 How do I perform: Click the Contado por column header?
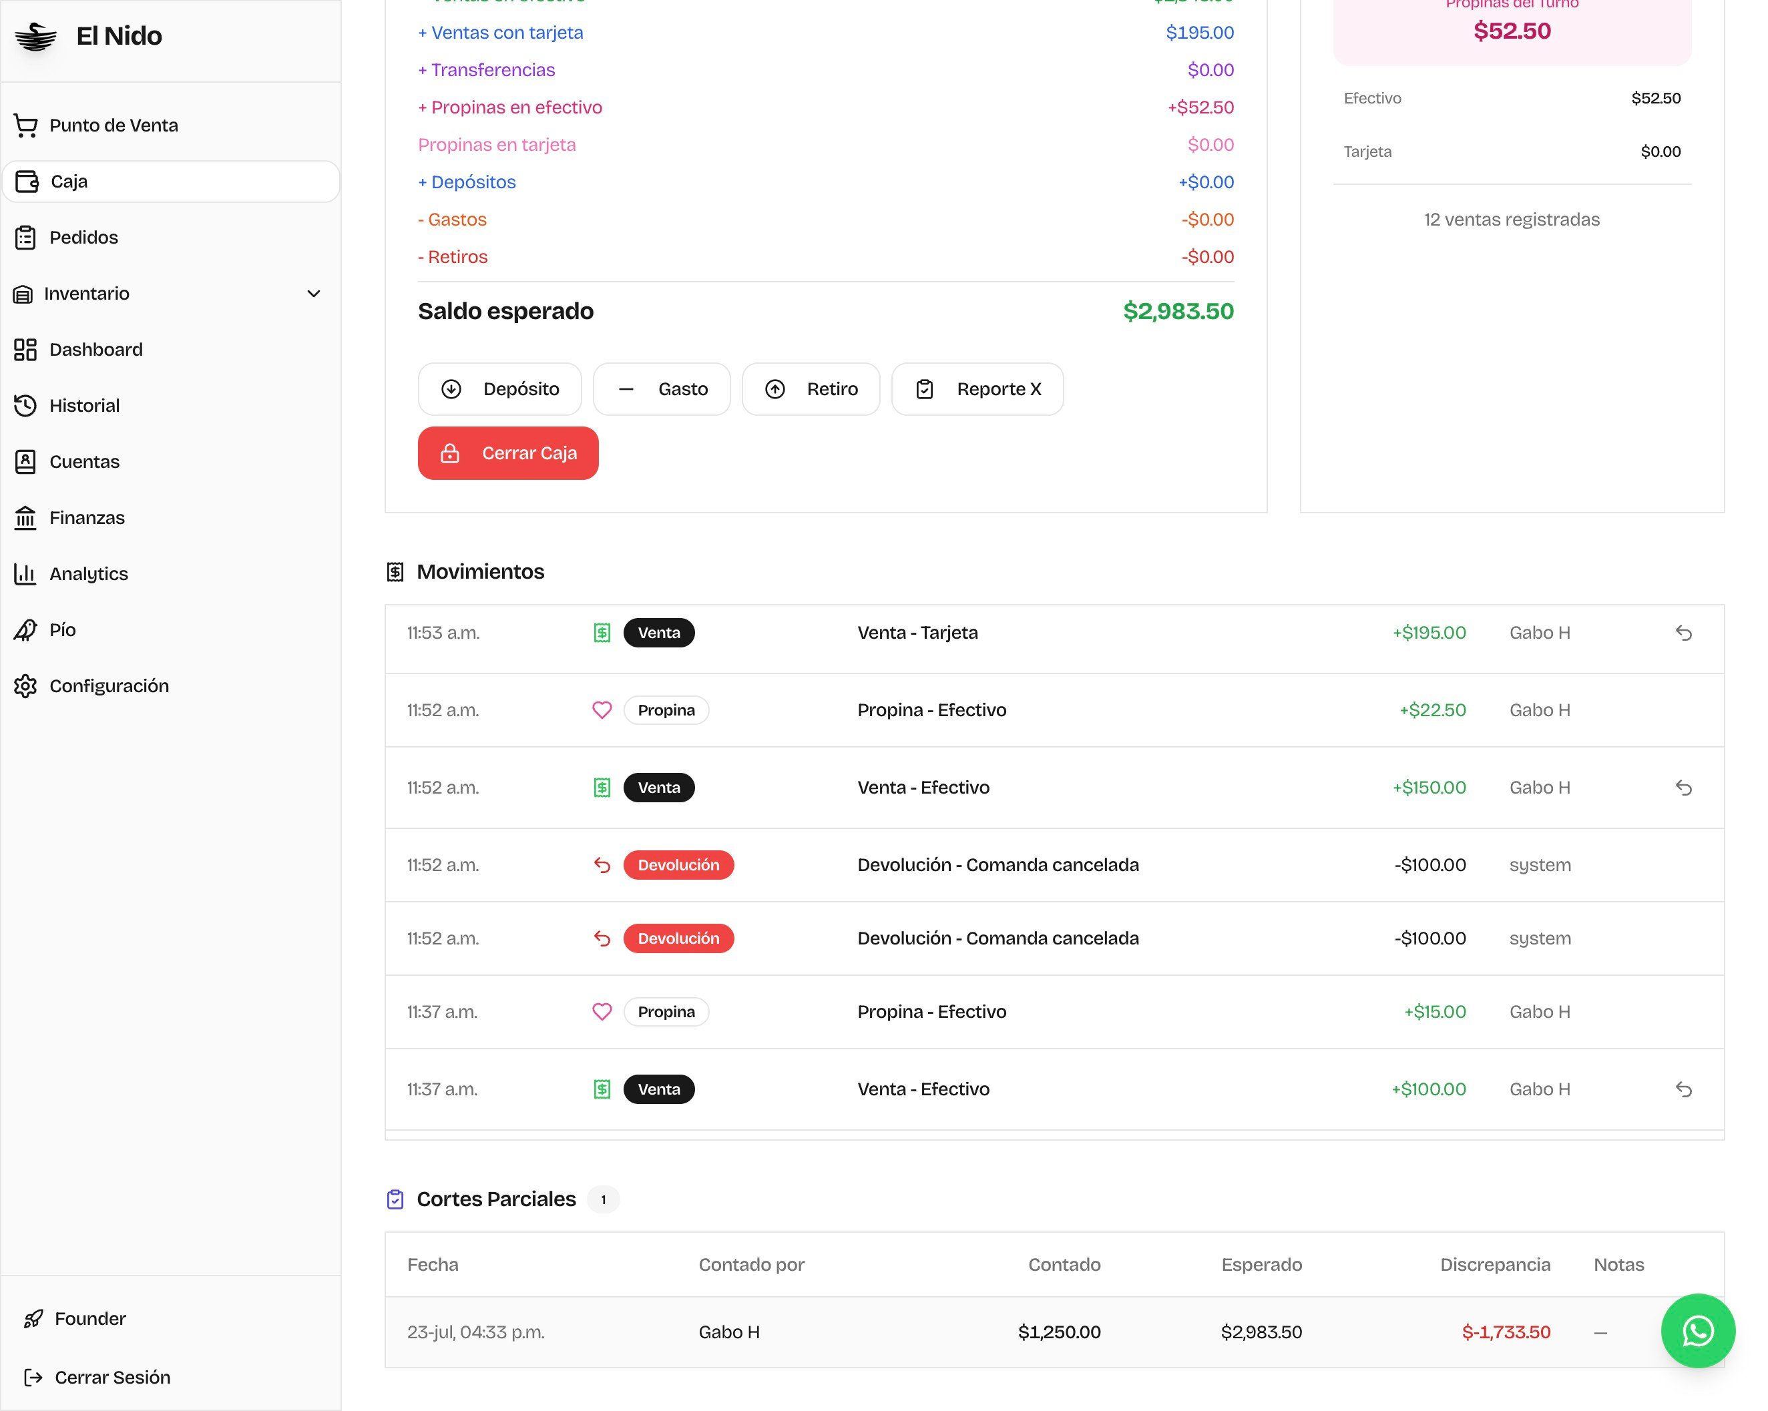[751, 1265]
